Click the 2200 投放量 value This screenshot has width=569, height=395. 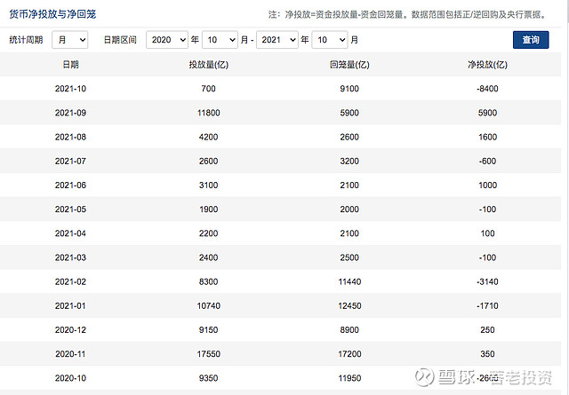(x=208, y=233)
